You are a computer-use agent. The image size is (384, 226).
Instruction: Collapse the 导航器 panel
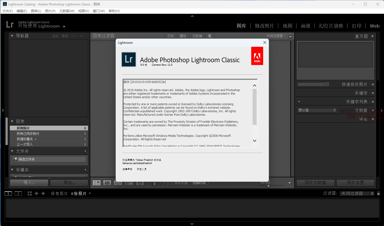click(12, 36)
